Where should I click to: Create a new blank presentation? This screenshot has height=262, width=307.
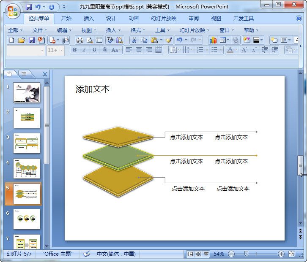coord(12,40)
